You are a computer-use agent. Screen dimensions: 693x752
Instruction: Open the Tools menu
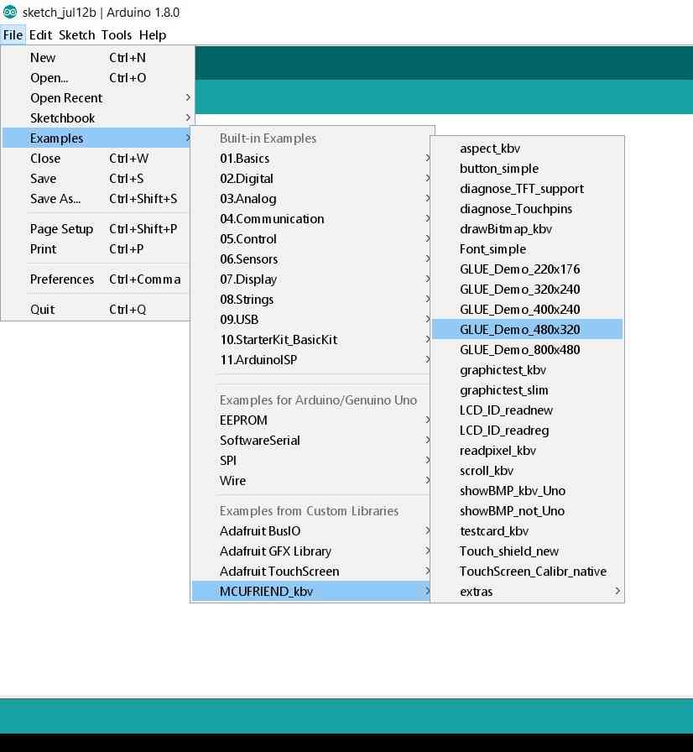(x=116, y=35)
